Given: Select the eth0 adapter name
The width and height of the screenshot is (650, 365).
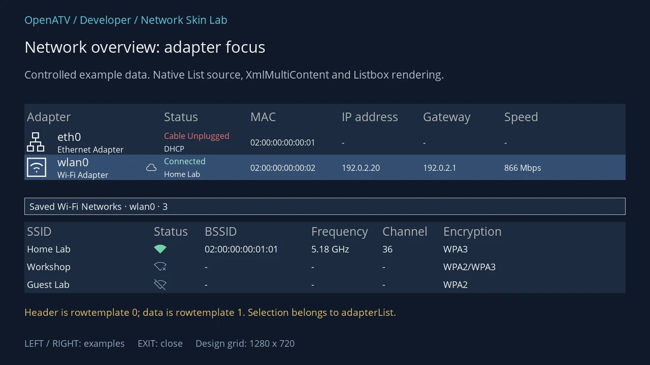Looking at the screenshot, I should click(69, 137).
